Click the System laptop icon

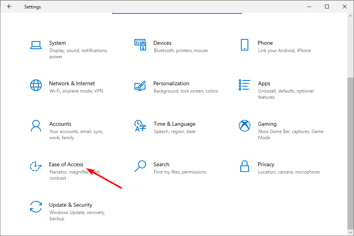36,45
